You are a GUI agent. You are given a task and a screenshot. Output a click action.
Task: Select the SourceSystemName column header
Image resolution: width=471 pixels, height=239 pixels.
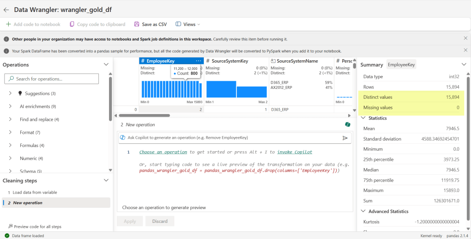click(x=302, y=61)
